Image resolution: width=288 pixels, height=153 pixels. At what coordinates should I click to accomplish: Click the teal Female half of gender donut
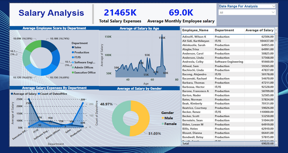[117, 118]
